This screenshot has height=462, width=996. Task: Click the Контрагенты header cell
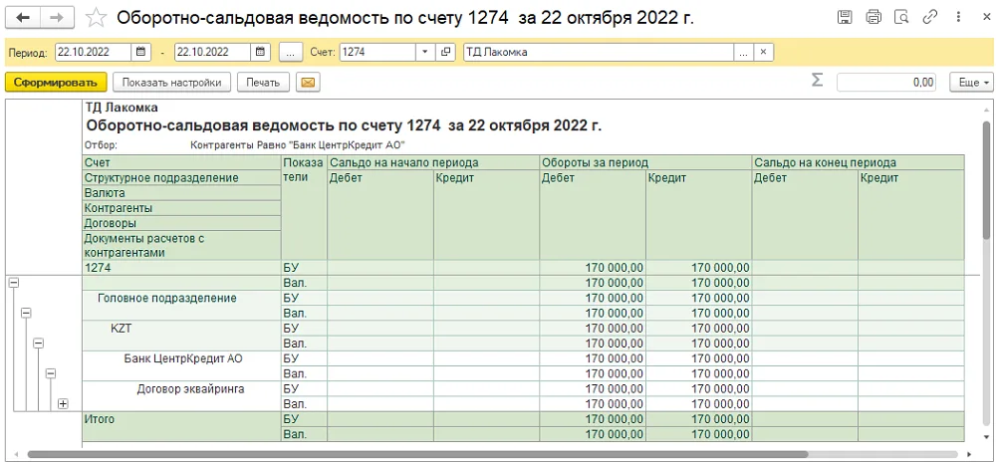pos(181,208)
